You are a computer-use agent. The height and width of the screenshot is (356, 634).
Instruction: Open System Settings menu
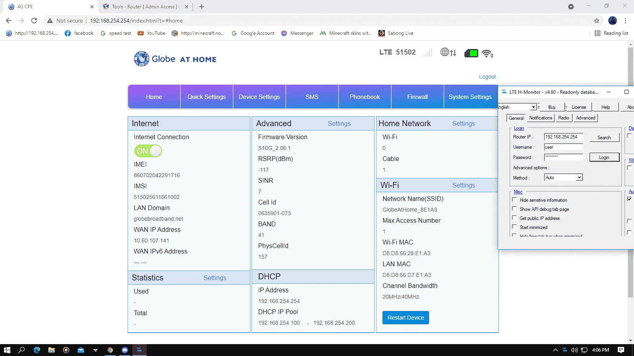tap(470, 97)
